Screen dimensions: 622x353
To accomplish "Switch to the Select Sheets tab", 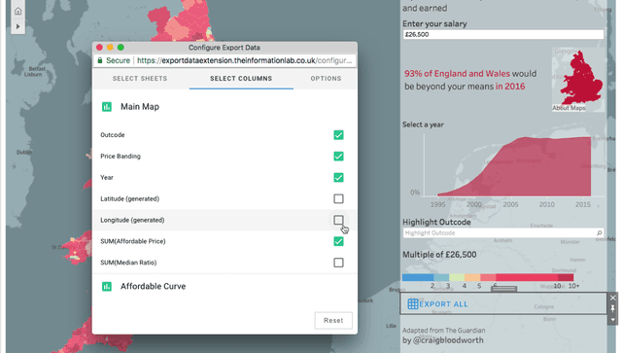I will click(140, 79).
